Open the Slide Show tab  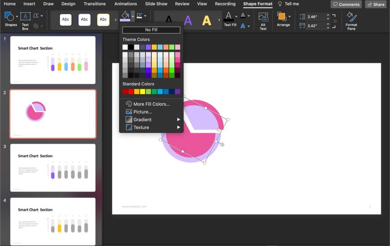point(156,4)
